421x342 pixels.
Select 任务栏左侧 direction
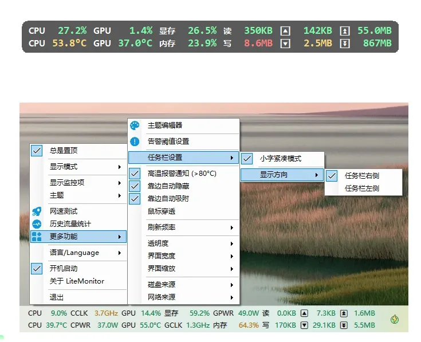[364, 188]
